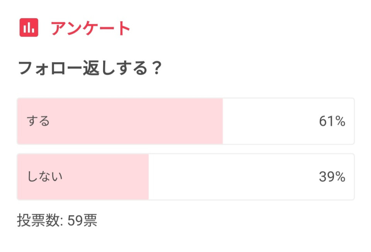Vote for the する option label

click(38, 121)
